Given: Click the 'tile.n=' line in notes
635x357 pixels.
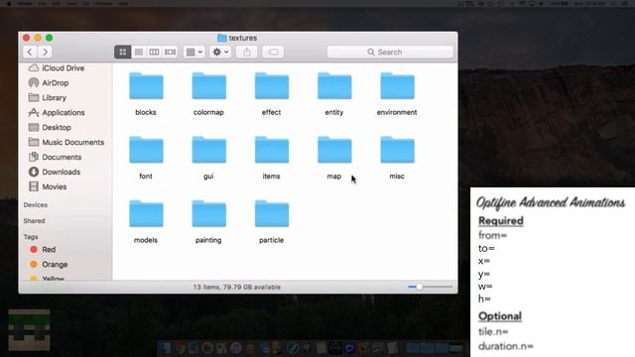Looking at the screenshot, I should click(493, 331).
